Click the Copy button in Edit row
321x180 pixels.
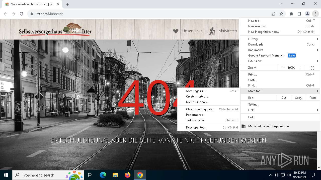tap(298, 98)
